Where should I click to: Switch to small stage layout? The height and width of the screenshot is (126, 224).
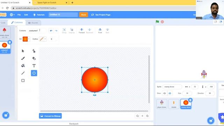(216, 22)
